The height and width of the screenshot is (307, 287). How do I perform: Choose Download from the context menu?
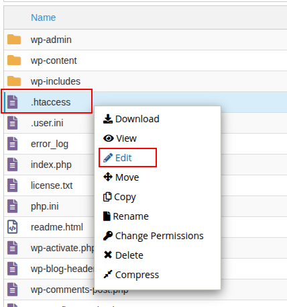131,119
